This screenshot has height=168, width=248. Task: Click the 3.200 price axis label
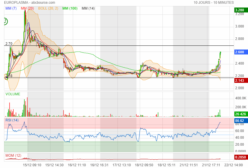[240, 14]
